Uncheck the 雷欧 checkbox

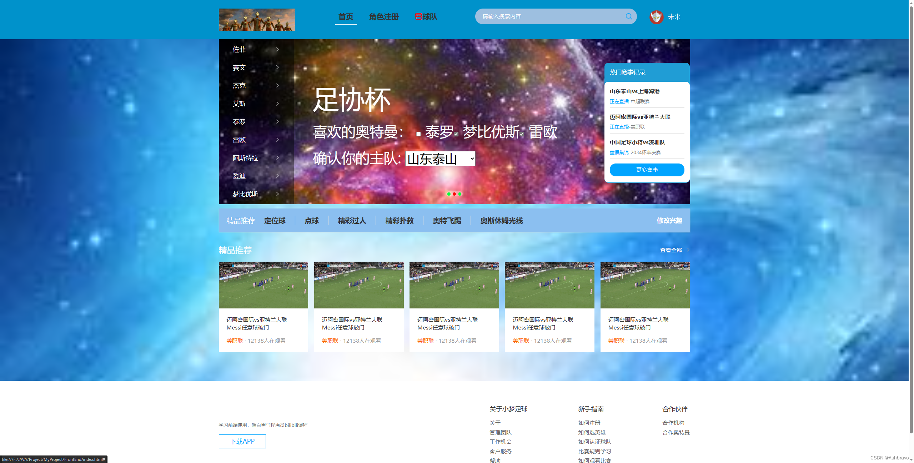click(x=522, y=134)
